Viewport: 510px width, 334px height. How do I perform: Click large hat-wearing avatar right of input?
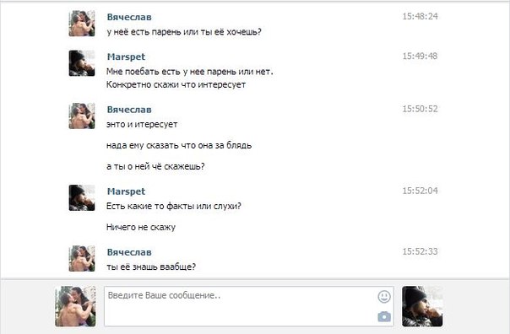[x=422, y=306]
